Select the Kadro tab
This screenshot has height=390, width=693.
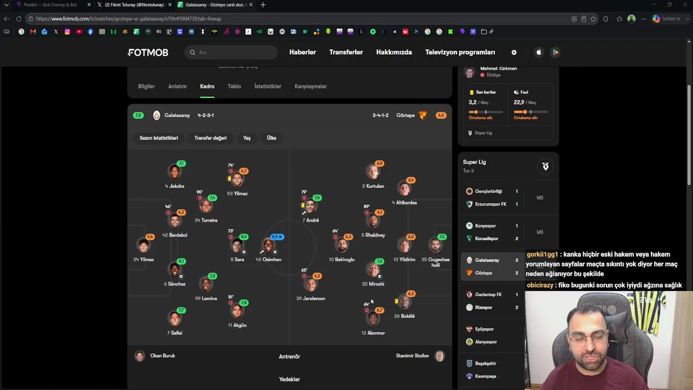click(x=207, y=86)
